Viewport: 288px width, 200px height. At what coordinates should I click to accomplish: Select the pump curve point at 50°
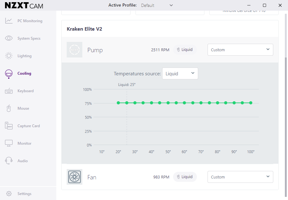[x=168, y=103]
